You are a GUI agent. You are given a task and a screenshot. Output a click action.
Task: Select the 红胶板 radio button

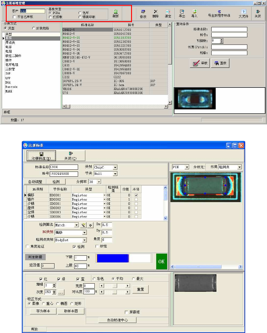tap(50, 17)
